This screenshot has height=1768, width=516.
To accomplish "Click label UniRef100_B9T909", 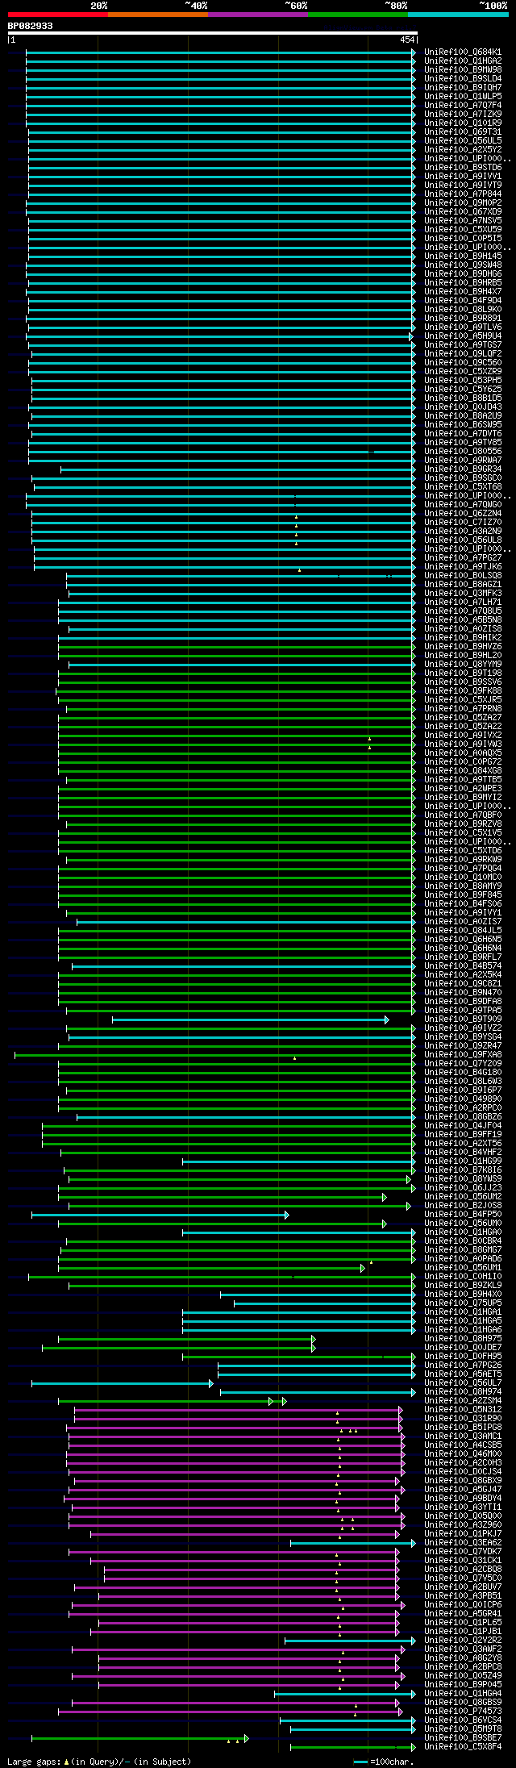I will coord(463,1020).
